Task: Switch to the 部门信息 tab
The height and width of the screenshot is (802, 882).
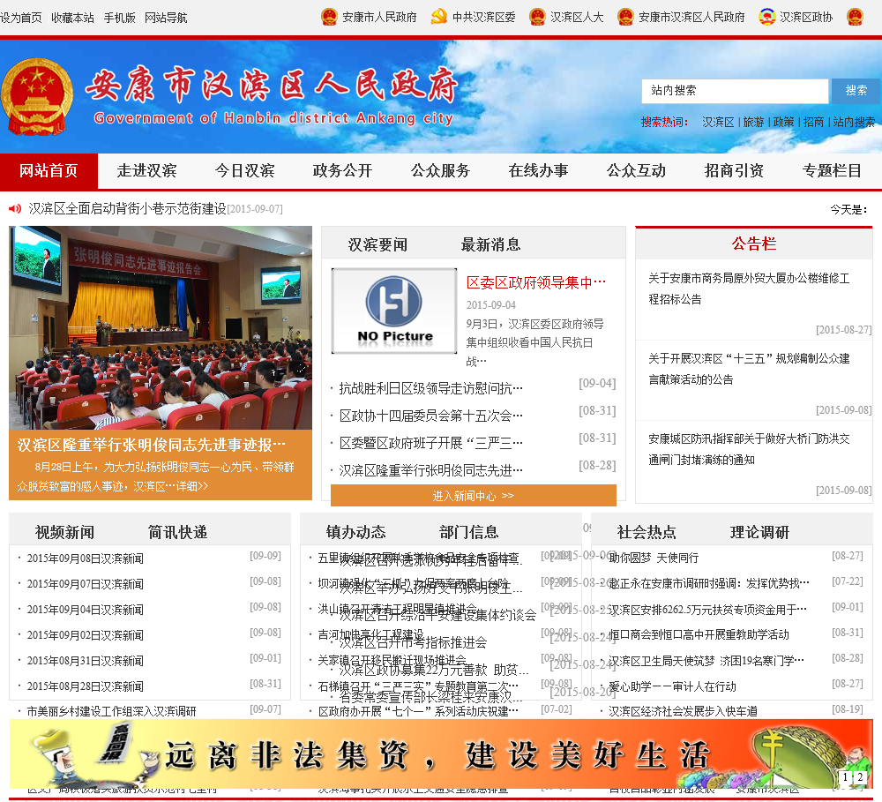Action: tap(469, 532)
